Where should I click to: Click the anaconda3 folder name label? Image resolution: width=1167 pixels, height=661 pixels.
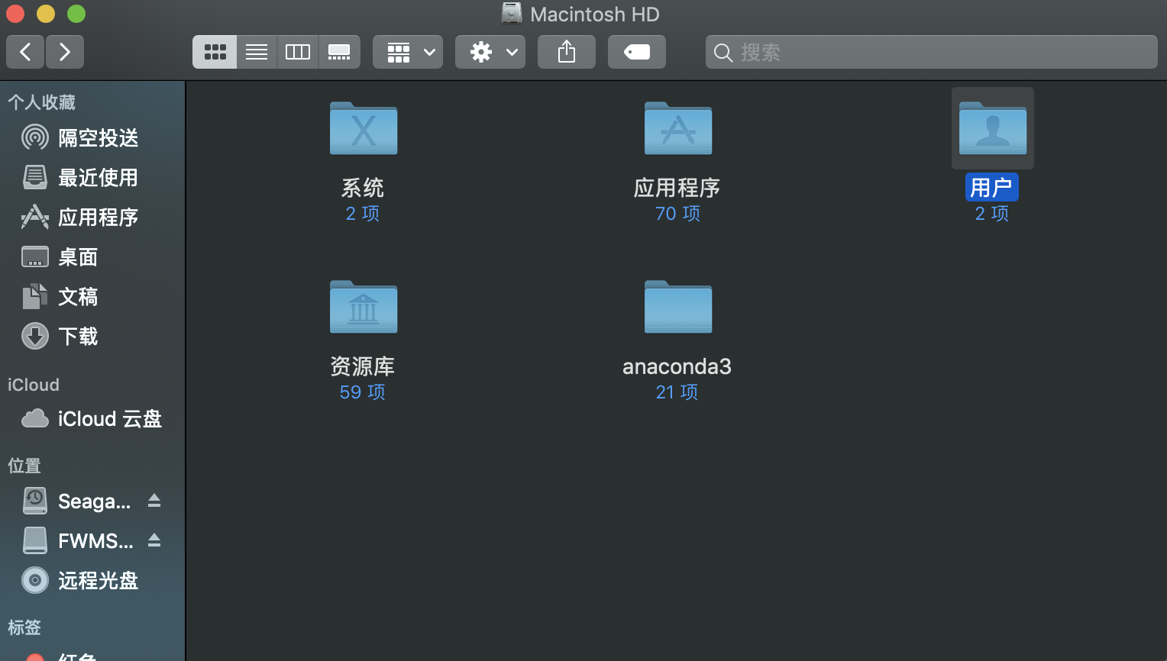(677, 366)
